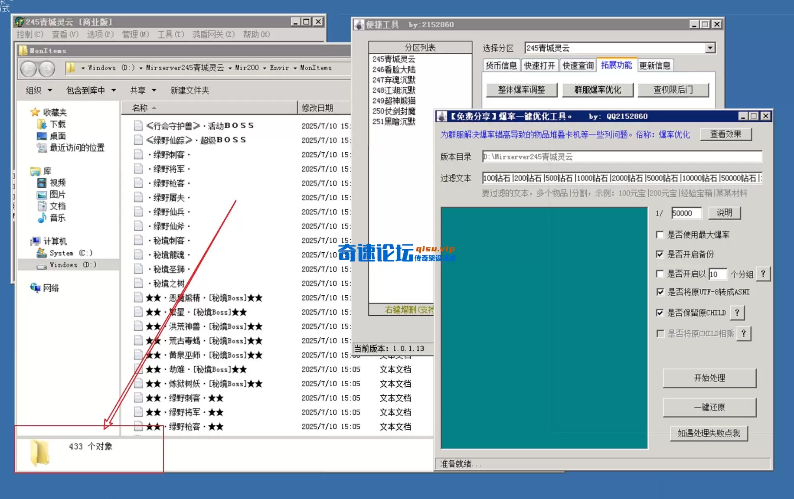794x499 pixels.
Task: Open the 音乐 music library icon
Action: (41, 219)
